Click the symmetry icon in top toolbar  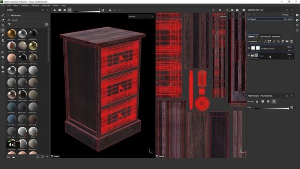tap(110, 10)
